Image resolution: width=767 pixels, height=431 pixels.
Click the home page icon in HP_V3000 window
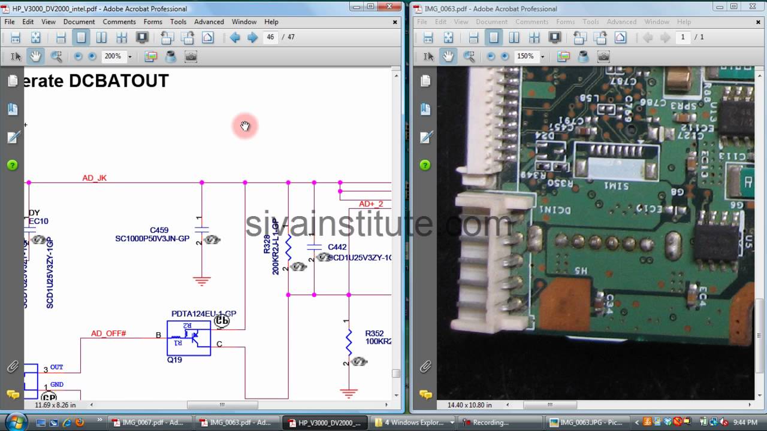pos(208,38)
